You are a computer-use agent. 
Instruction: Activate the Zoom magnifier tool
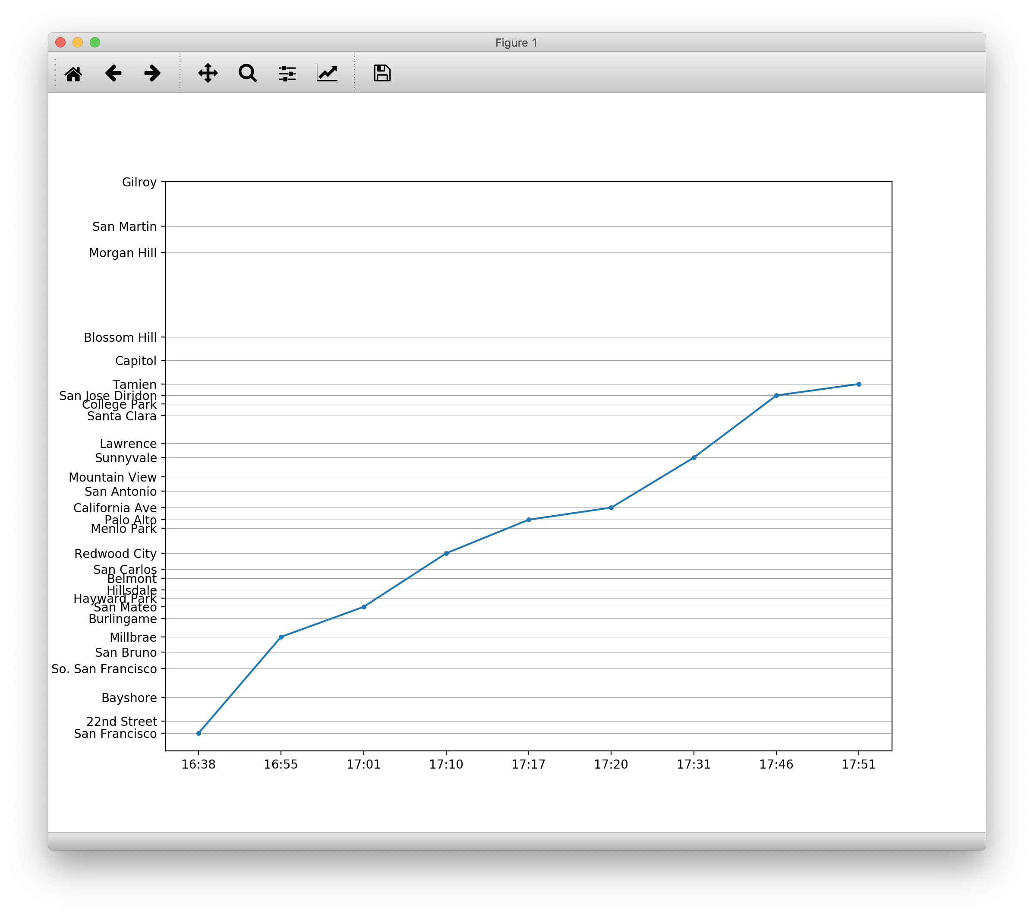pyautogui.click(x=247, y=73)
